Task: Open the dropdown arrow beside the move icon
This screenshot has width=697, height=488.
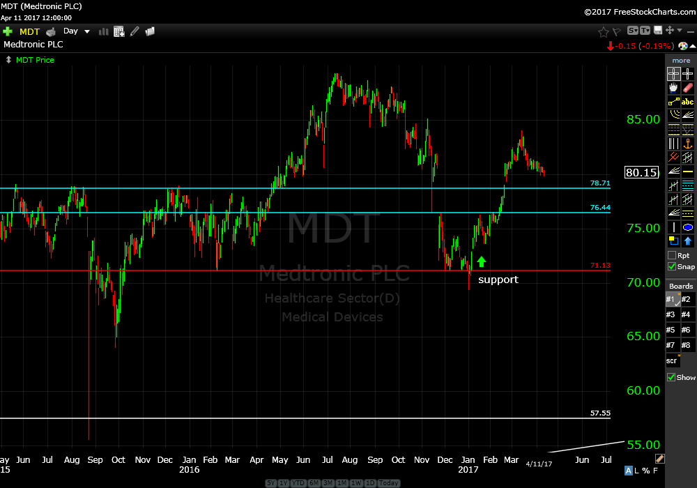Action: click(680, 31)
